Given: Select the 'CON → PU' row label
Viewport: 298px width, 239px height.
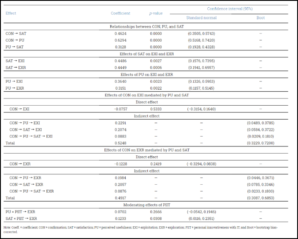Looking at the screenshot, I should pyautogui.click(x=15, y=40).
